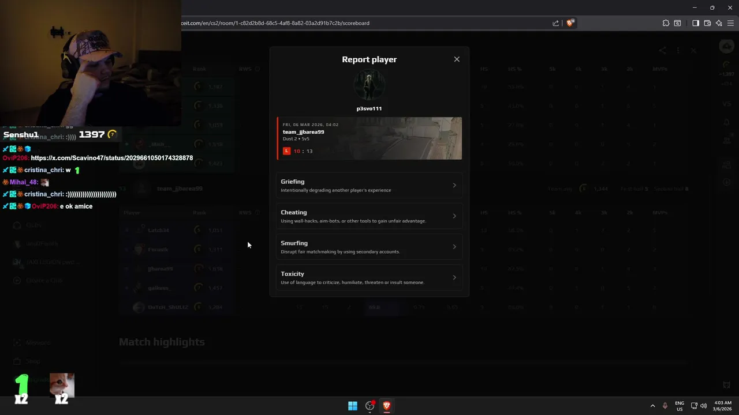
Task: Click the red L loss badge
Action: [286, 151]
